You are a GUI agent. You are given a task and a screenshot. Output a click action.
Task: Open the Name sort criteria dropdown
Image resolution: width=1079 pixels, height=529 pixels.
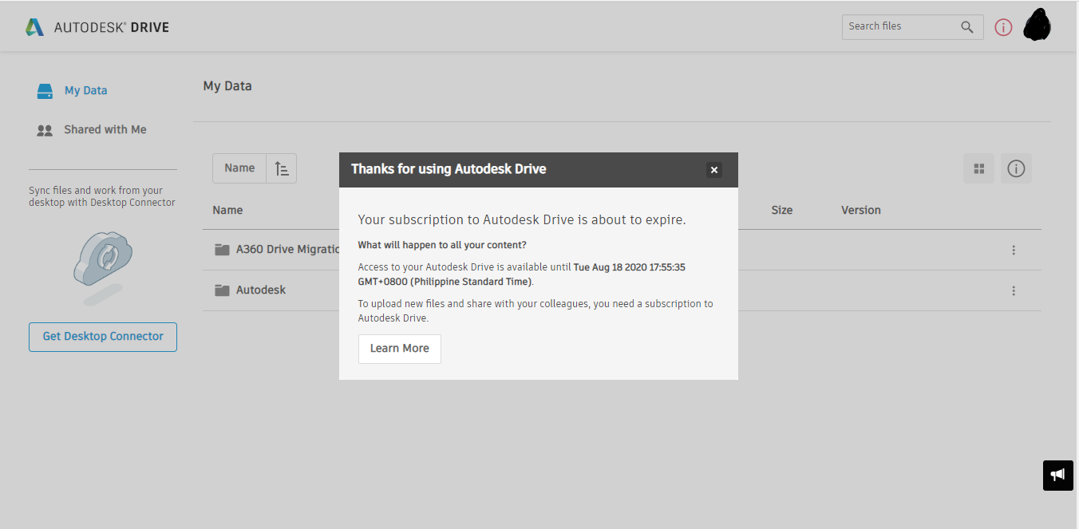click(x=239, y=168)
